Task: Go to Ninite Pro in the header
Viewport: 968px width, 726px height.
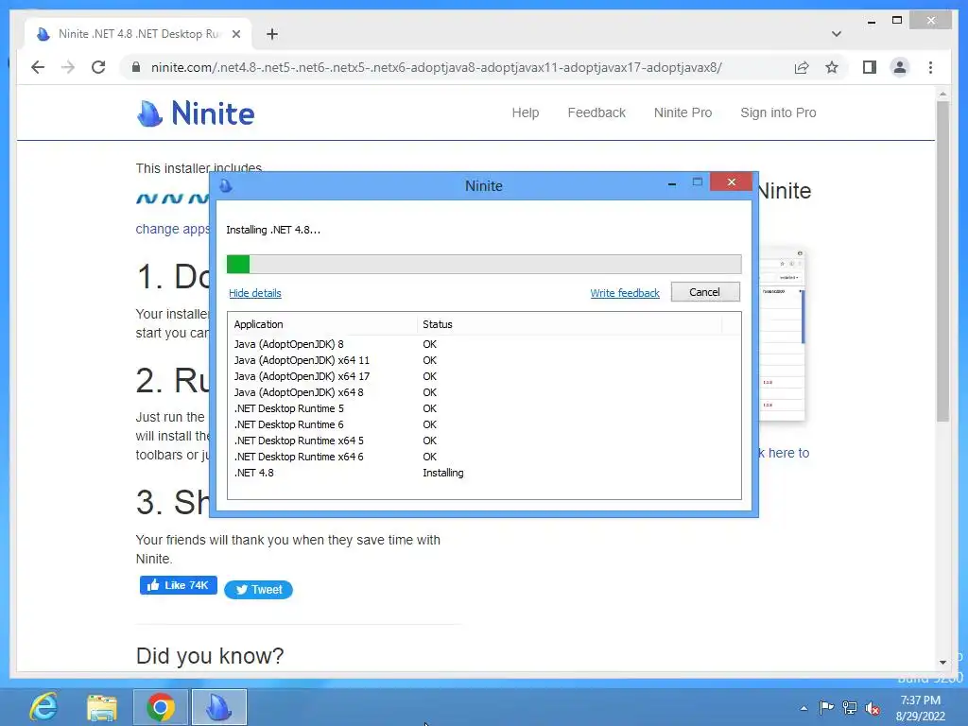Action: [683, 112]
